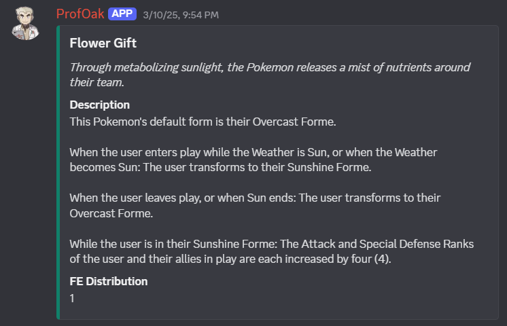Click the embed's green accent bar
Image resolution: width=507 pixels, height=326 pixels.
[58, 173]
